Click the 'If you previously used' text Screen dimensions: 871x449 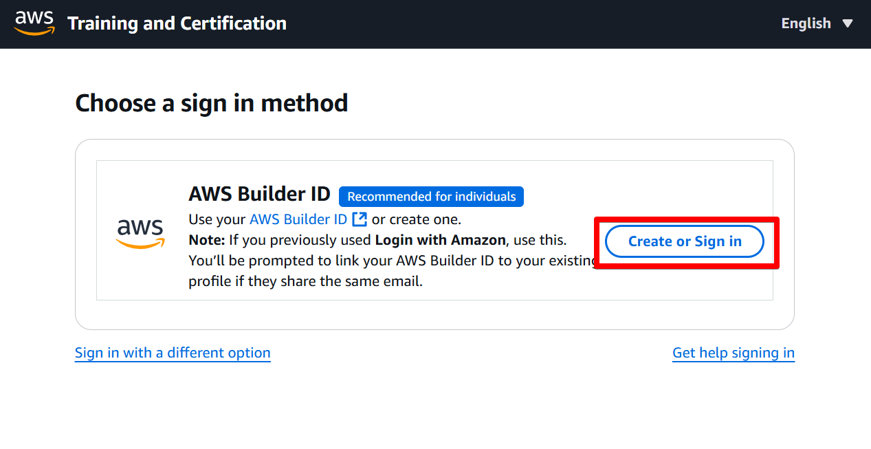click(x=300, y=240)
